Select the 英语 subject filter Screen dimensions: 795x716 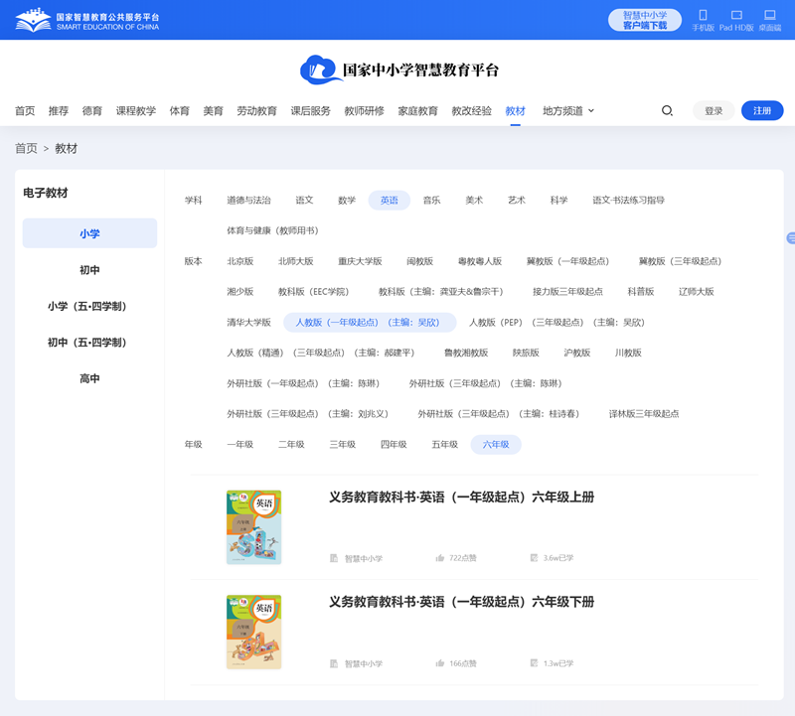(389, 200)
